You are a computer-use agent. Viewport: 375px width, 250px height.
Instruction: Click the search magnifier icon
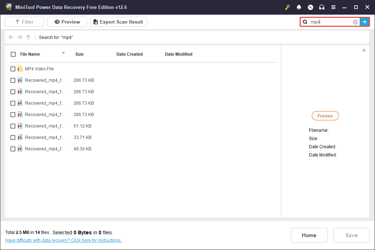click(x=305, y=22)
